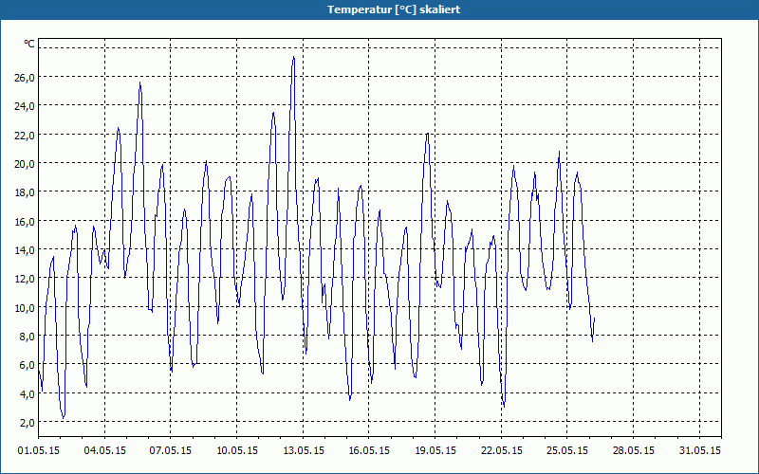This screenshot has width=759, height=474.
Task: Click the lowest temperature trough near 2 degrees
Action: click(64, 418)
